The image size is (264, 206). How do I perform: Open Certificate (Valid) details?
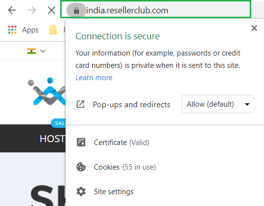pos(121,143)
